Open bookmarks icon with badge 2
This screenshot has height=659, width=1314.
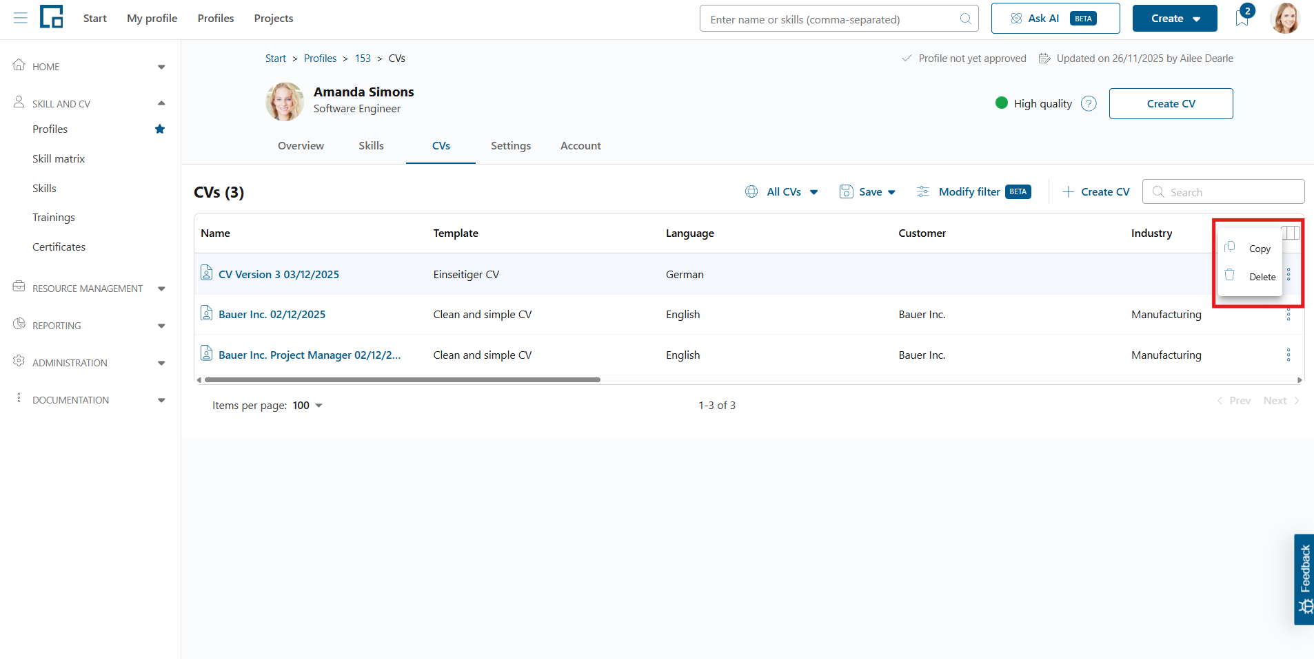click(x=1242, y=18)
